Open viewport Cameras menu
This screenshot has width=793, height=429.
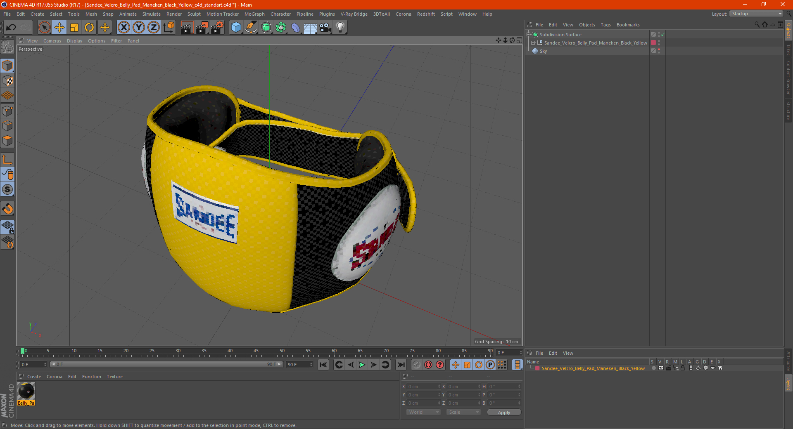coord(52,41)
